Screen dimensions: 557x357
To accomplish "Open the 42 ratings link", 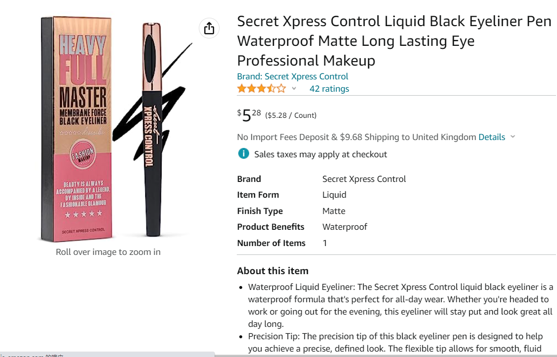I will point(329,89).
